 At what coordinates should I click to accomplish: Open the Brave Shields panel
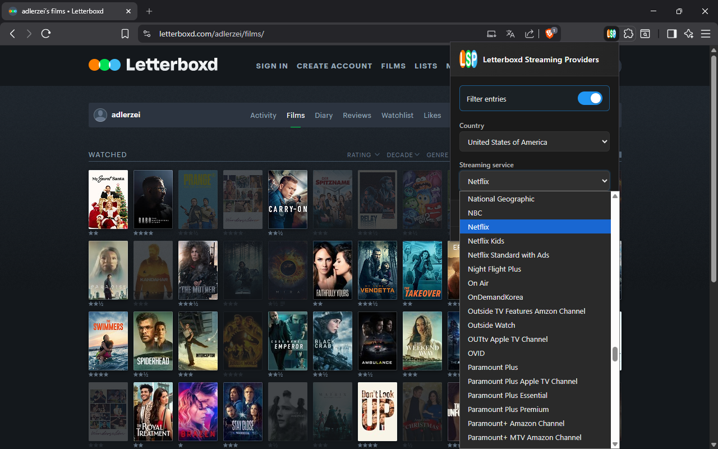(x=550, y=33)
